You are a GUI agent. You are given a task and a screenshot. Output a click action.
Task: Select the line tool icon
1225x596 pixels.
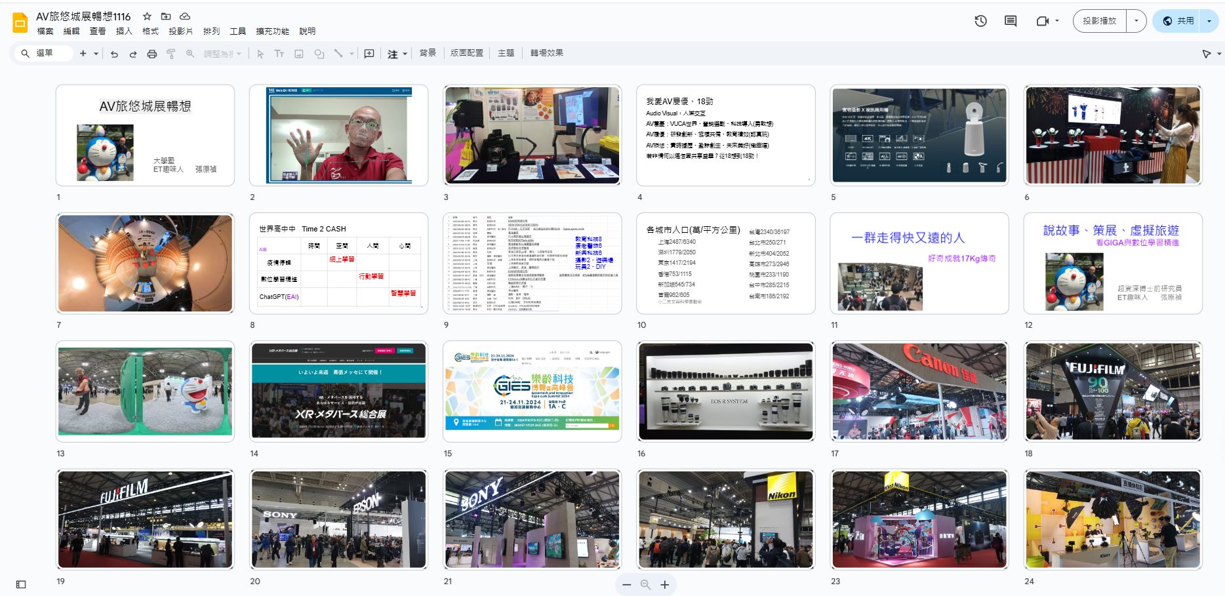[338, 54]
